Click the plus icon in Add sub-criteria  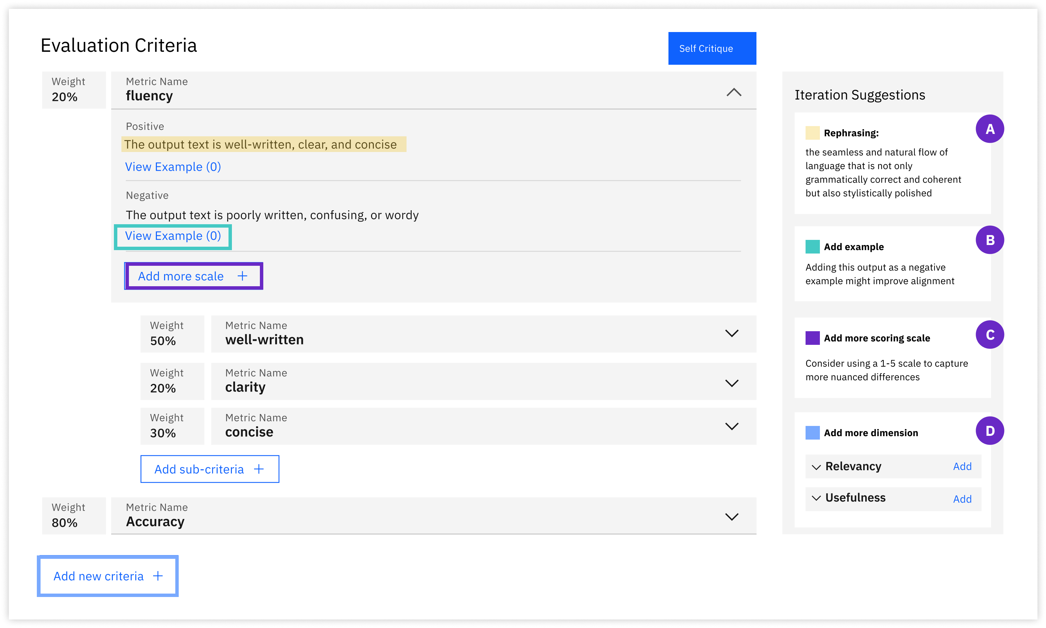259,469
